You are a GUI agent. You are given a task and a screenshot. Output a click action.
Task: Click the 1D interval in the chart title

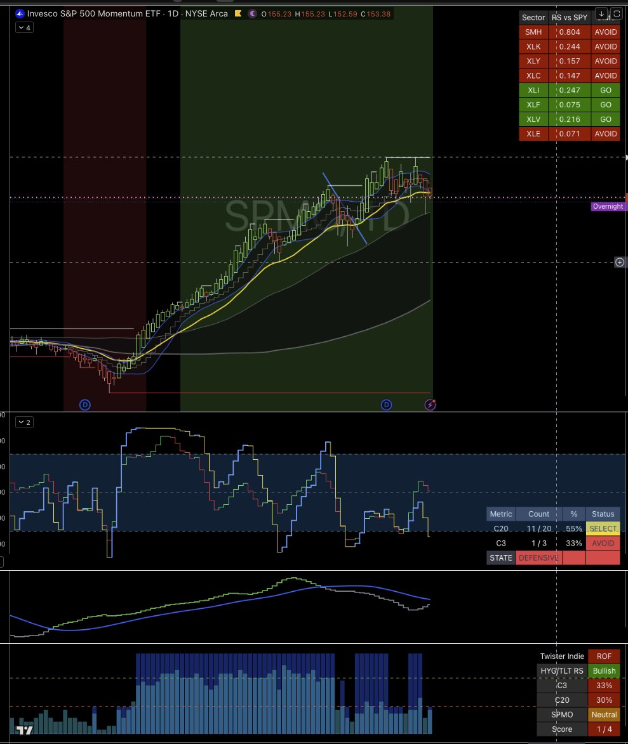pyautogui.click(x=173, y=14)
